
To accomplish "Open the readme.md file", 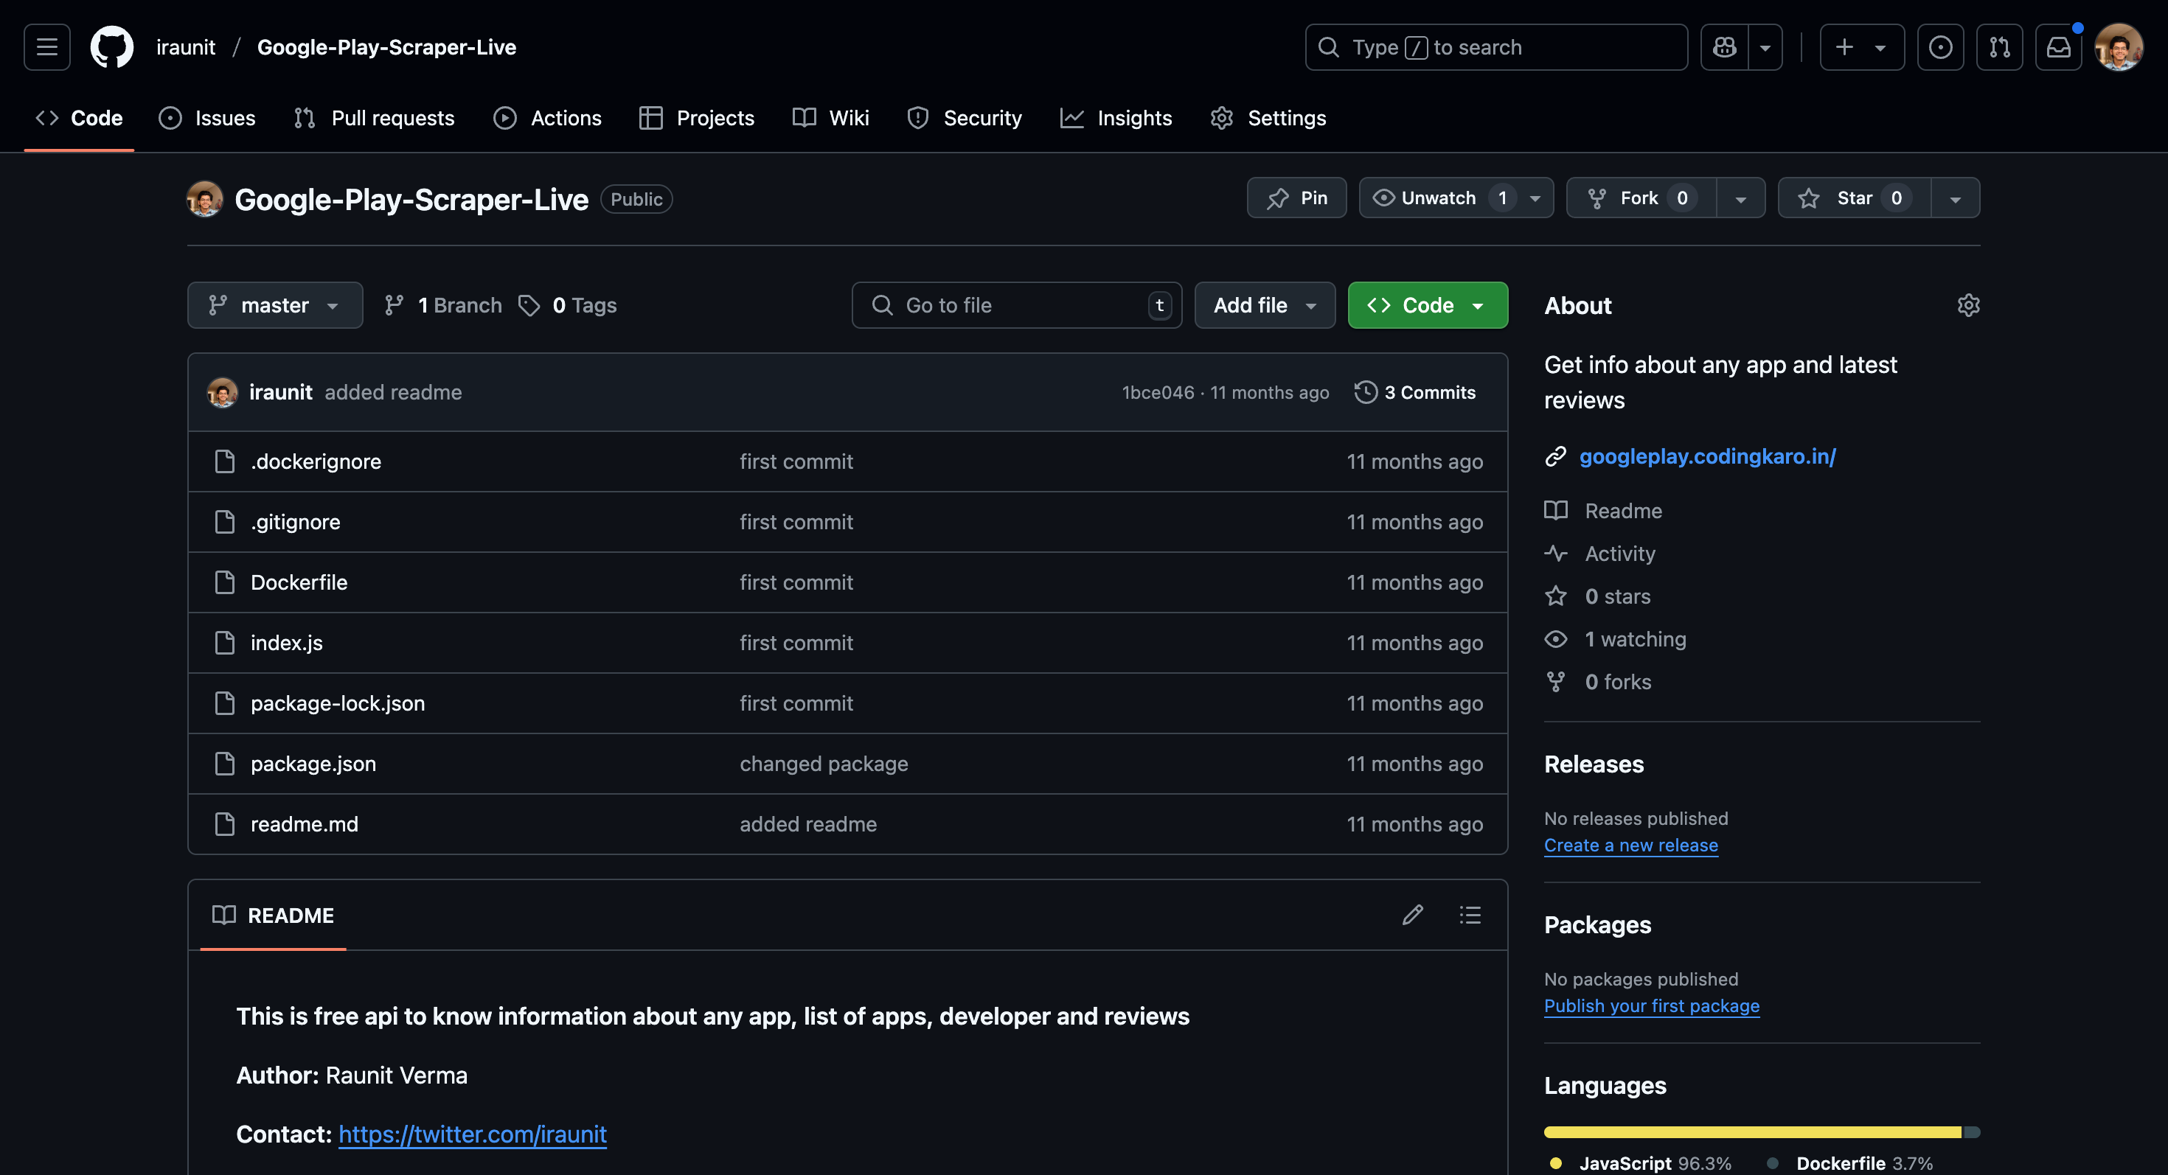I will pyautogui.click(x=304, y=825).
